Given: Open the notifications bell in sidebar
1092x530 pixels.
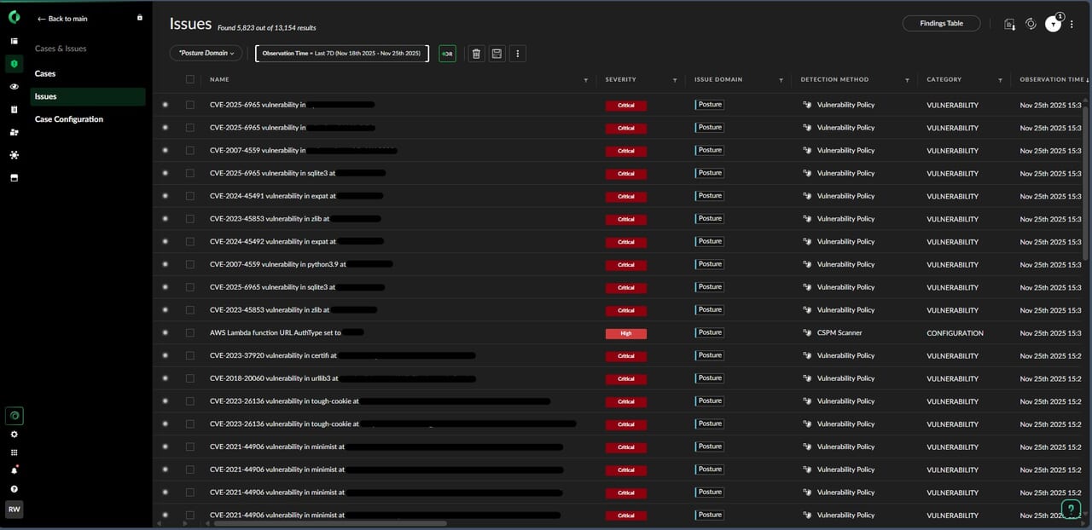Looking at the screenshot, I should click(14, 470).
